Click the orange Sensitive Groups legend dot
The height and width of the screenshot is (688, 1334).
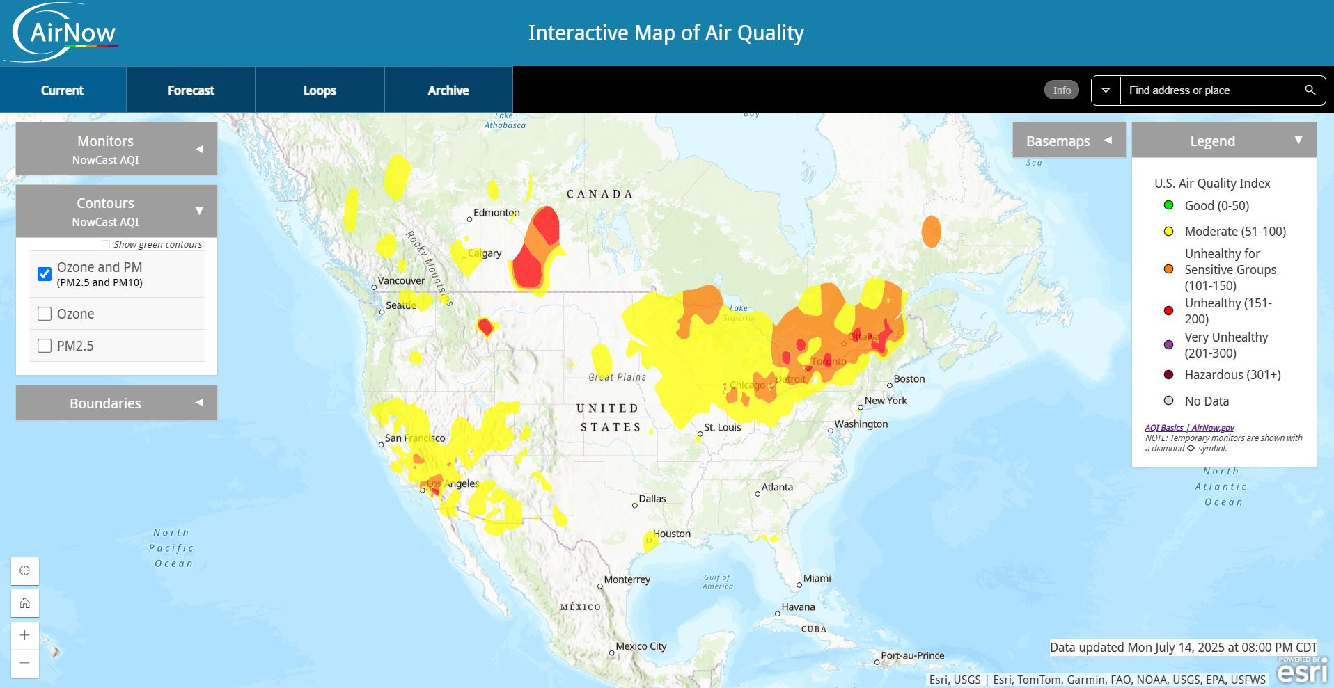point(1169,269)
